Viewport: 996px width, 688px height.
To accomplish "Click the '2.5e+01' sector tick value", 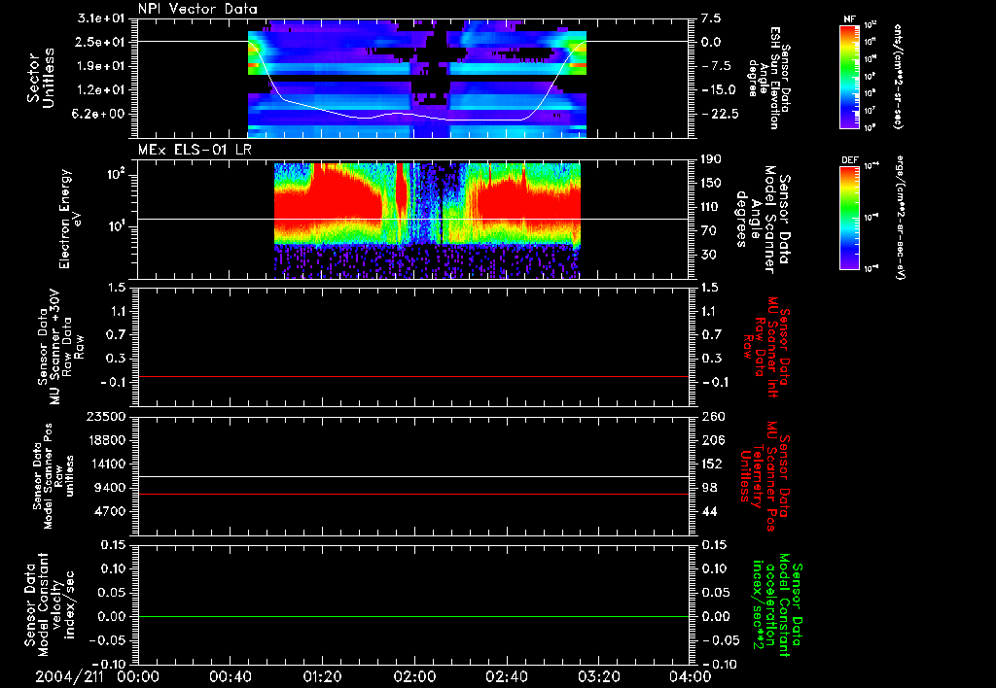I will pyautogui.click(x=101, y=42).
